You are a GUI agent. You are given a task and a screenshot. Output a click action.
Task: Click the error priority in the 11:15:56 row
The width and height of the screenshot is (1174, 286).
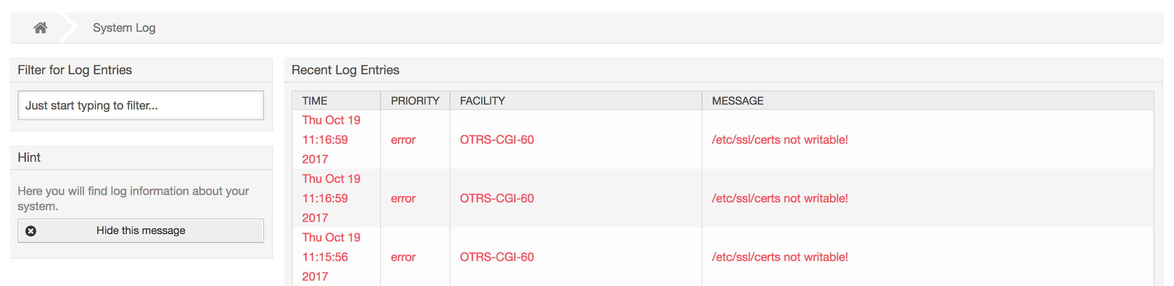[403, 257]
